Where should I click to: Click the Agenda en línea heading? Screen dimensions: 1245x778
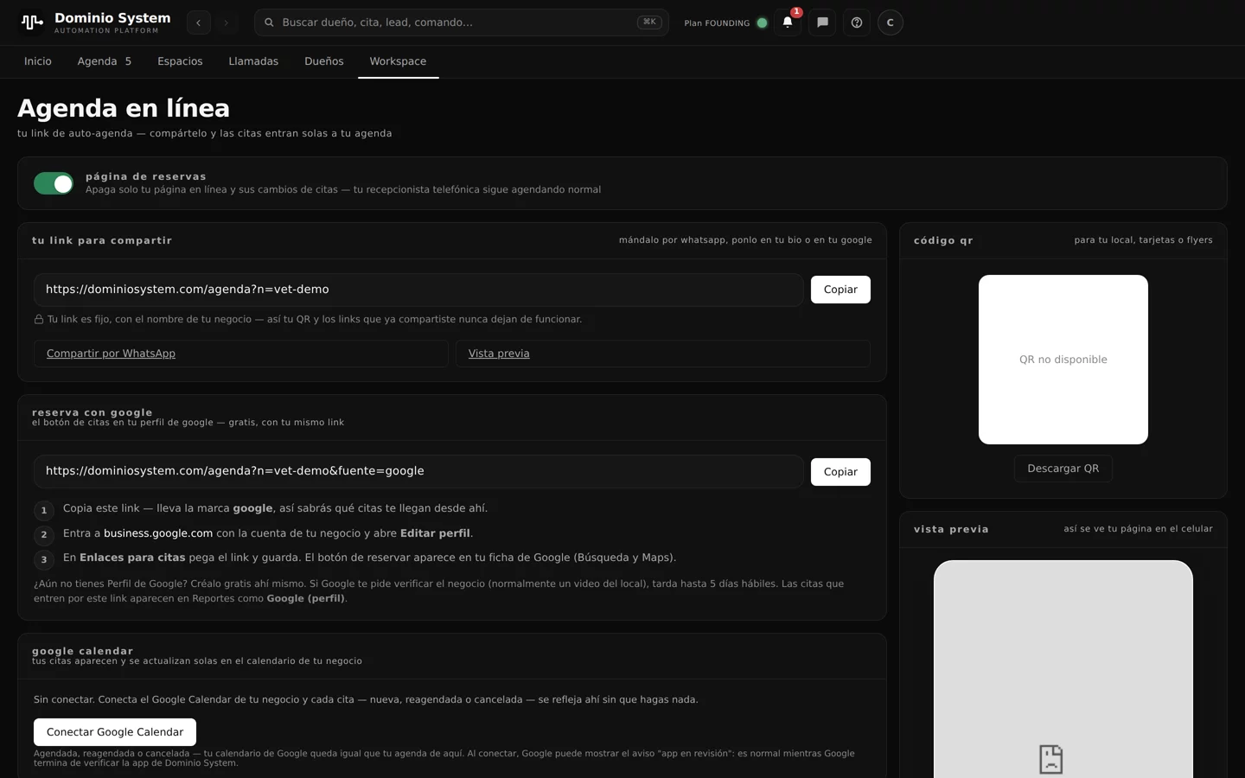[x=124, y=108]
